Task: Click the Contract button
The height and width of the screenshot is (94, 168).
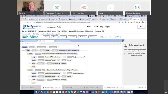Action: click(83, 37)
